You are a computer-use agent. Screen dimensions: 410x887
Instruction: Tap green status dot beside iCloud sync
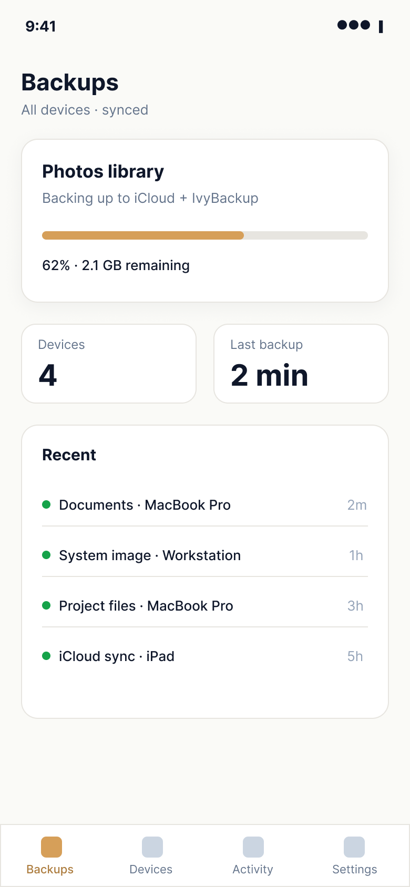point(46,656)
